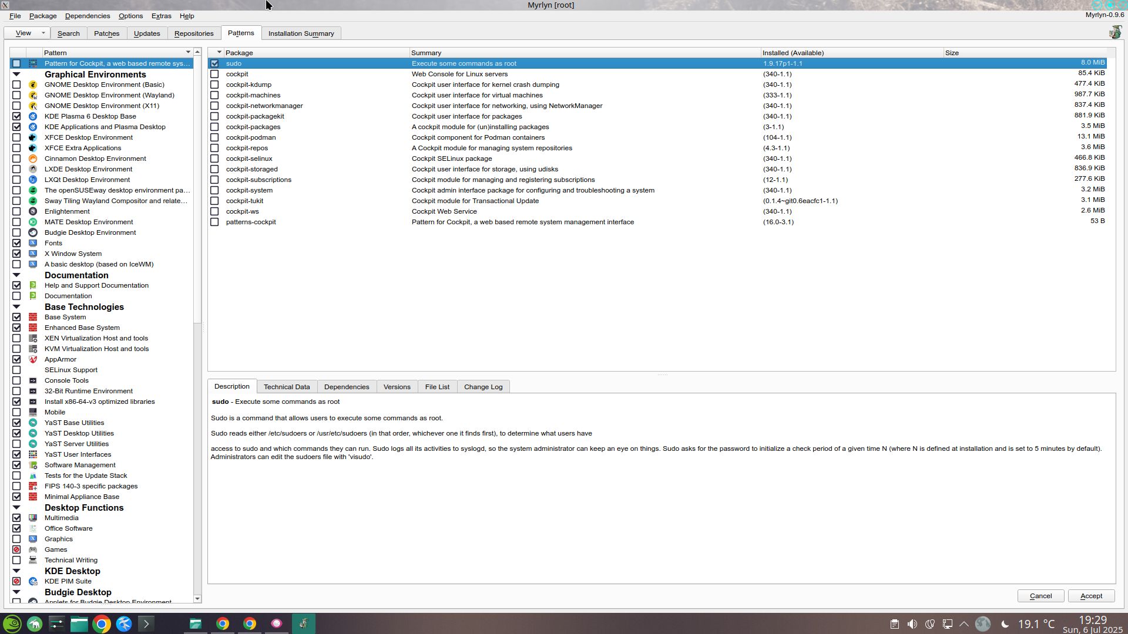
Task: Check the cockpit package checkbox
Action: (214, 74)
